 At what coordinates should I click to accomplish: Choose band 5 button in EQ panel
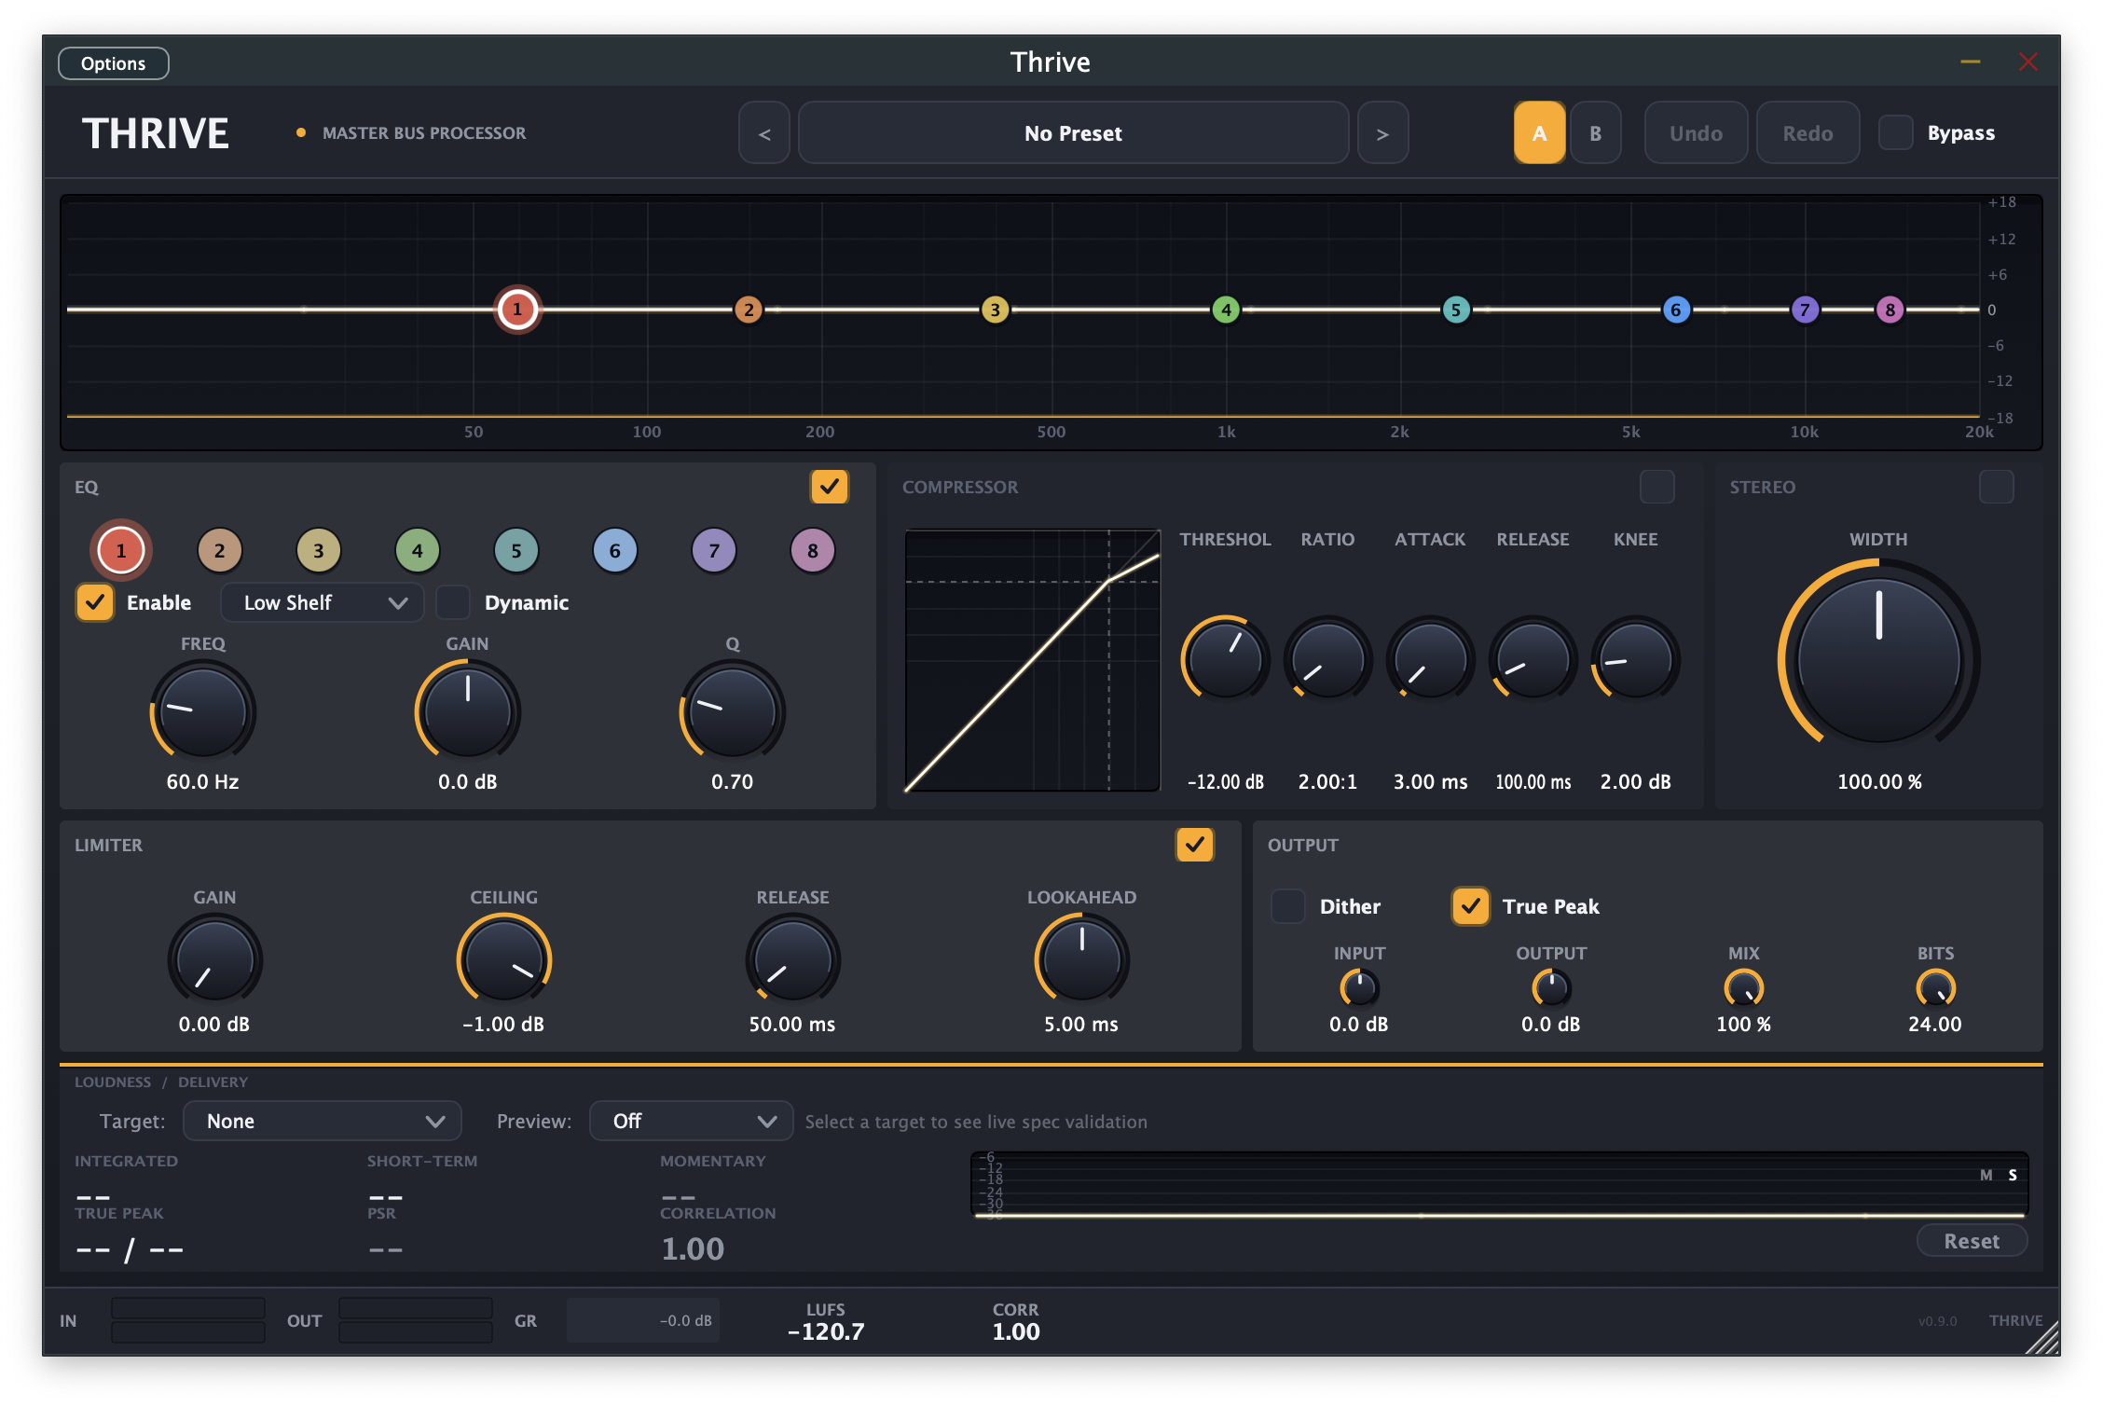tap(516, 550)
